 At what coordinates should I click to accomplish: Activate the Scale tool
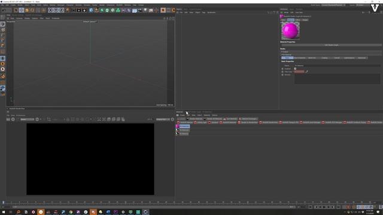pos(27,10)
